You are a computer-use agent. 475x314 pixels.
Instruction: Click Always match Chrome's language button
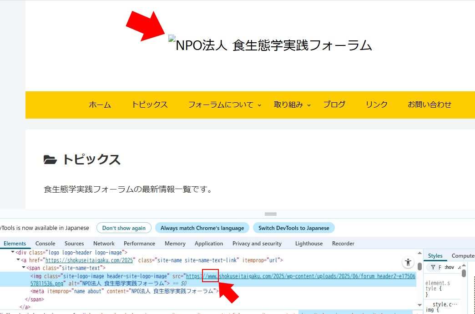pyautogui.click(x=202, y=228)
